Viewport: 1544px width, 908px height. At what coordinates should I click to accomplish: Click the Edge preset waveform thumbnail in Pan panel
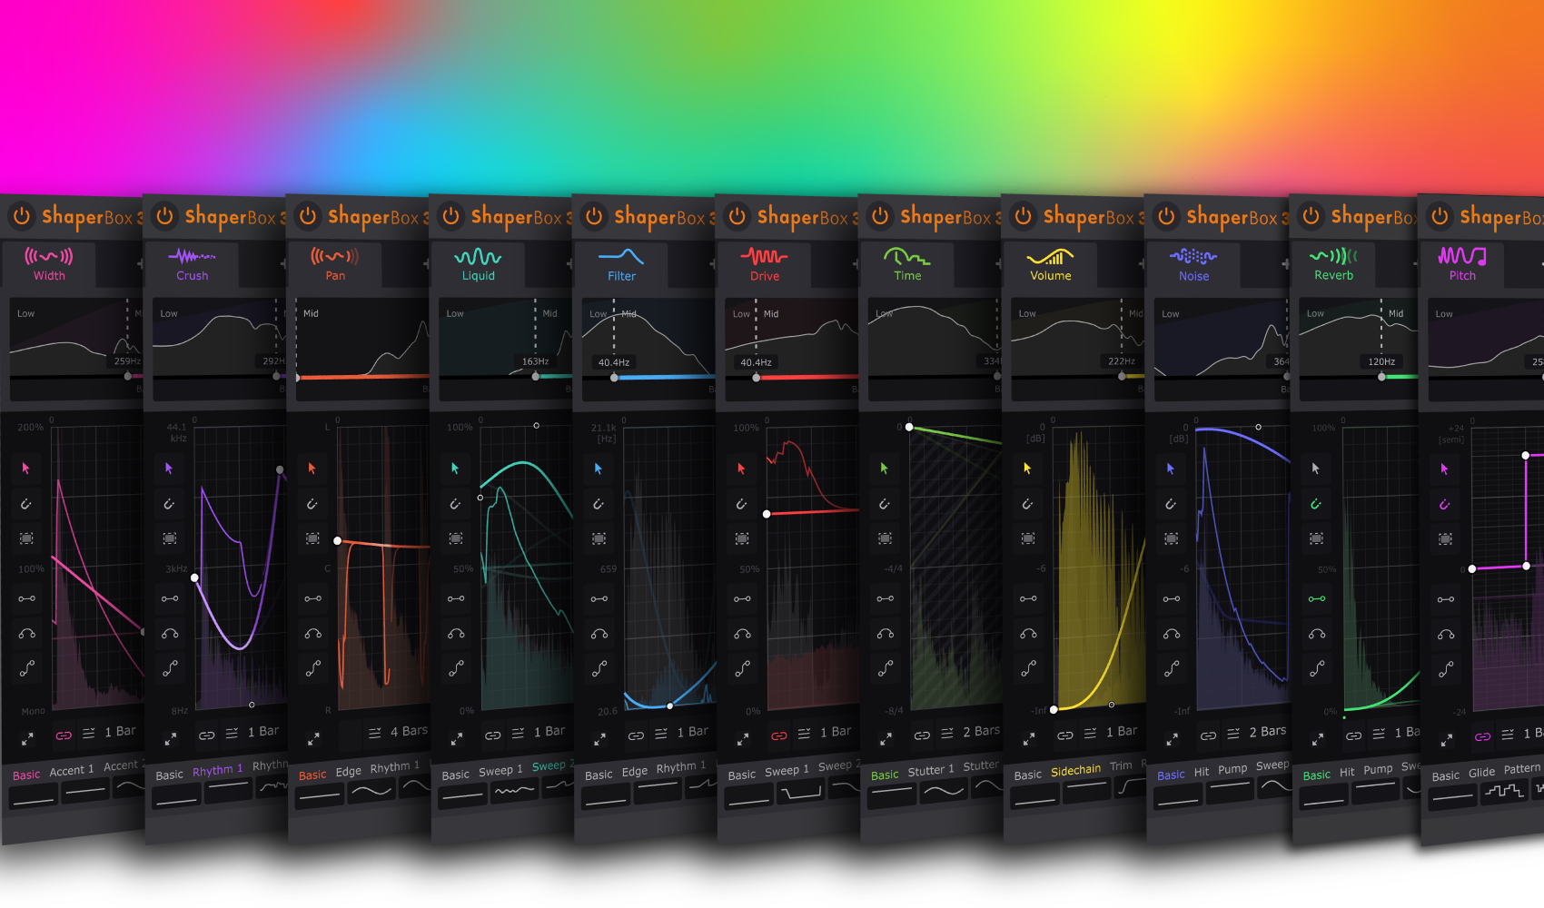(x=371, y=792)
